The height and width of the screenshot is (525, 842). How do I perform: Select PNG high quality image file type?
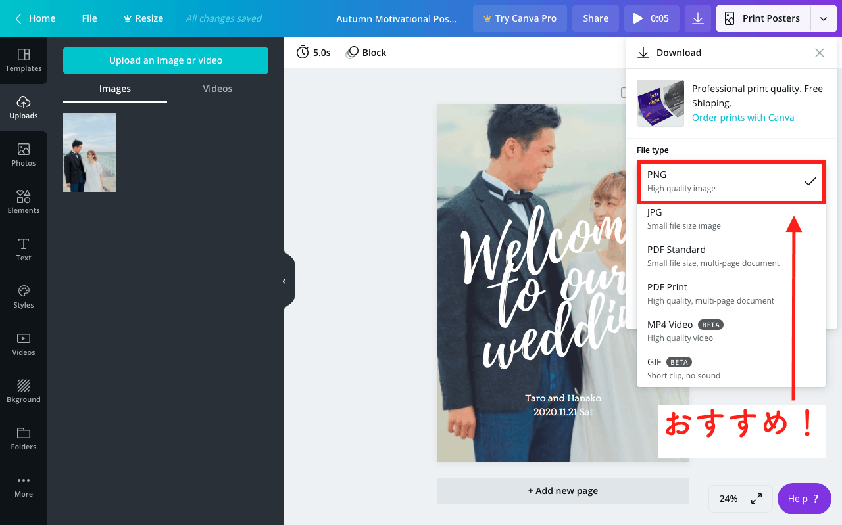click(731, 182)
